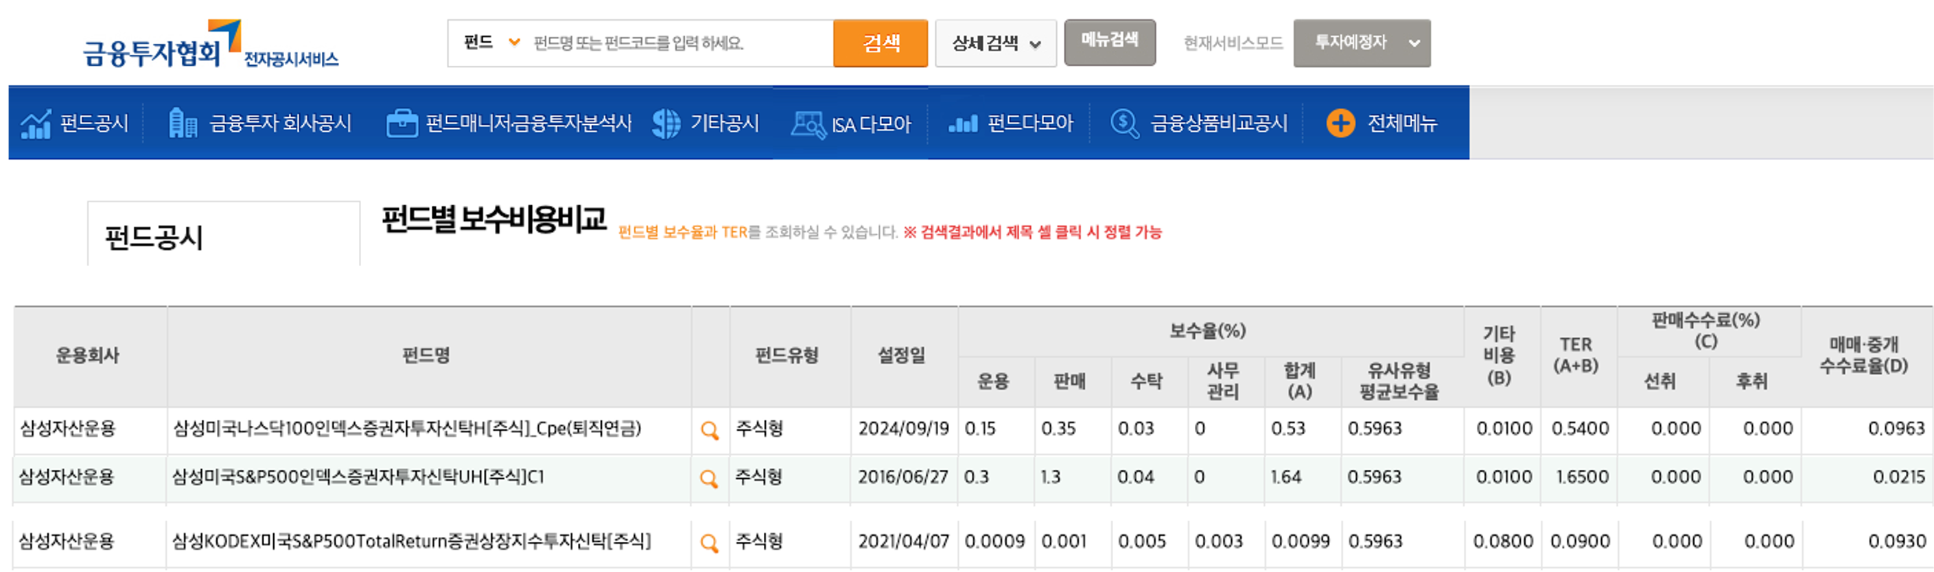The image size is (1934, 572).
Task: Click the fund name search input field
Action: [x=679, y=43]
